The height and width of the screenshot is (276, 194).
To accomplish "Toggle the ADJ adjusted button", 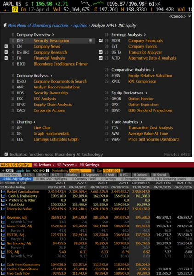I will coord(10,171).
